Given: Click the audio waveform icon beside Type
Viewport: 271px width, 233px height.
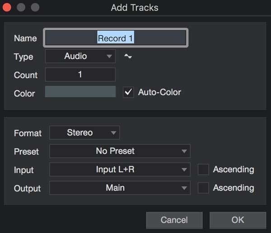Looking at the screenshot, I should (x=128, y=56).
